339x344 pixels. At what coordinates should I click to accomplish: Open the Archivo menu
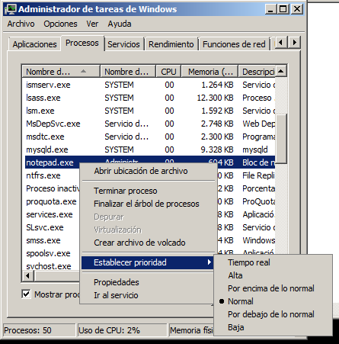point(21,24)
